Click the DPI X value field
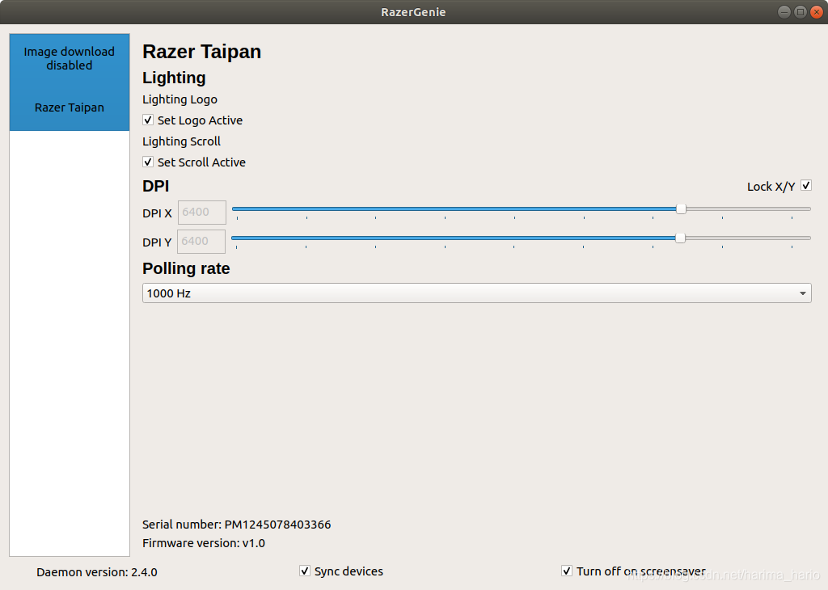 [x=201, y=212]
